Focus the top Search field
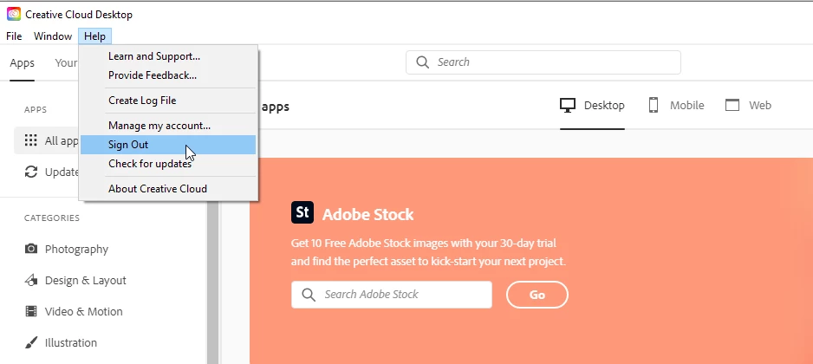813x364 pixels. tap(543, 62)
